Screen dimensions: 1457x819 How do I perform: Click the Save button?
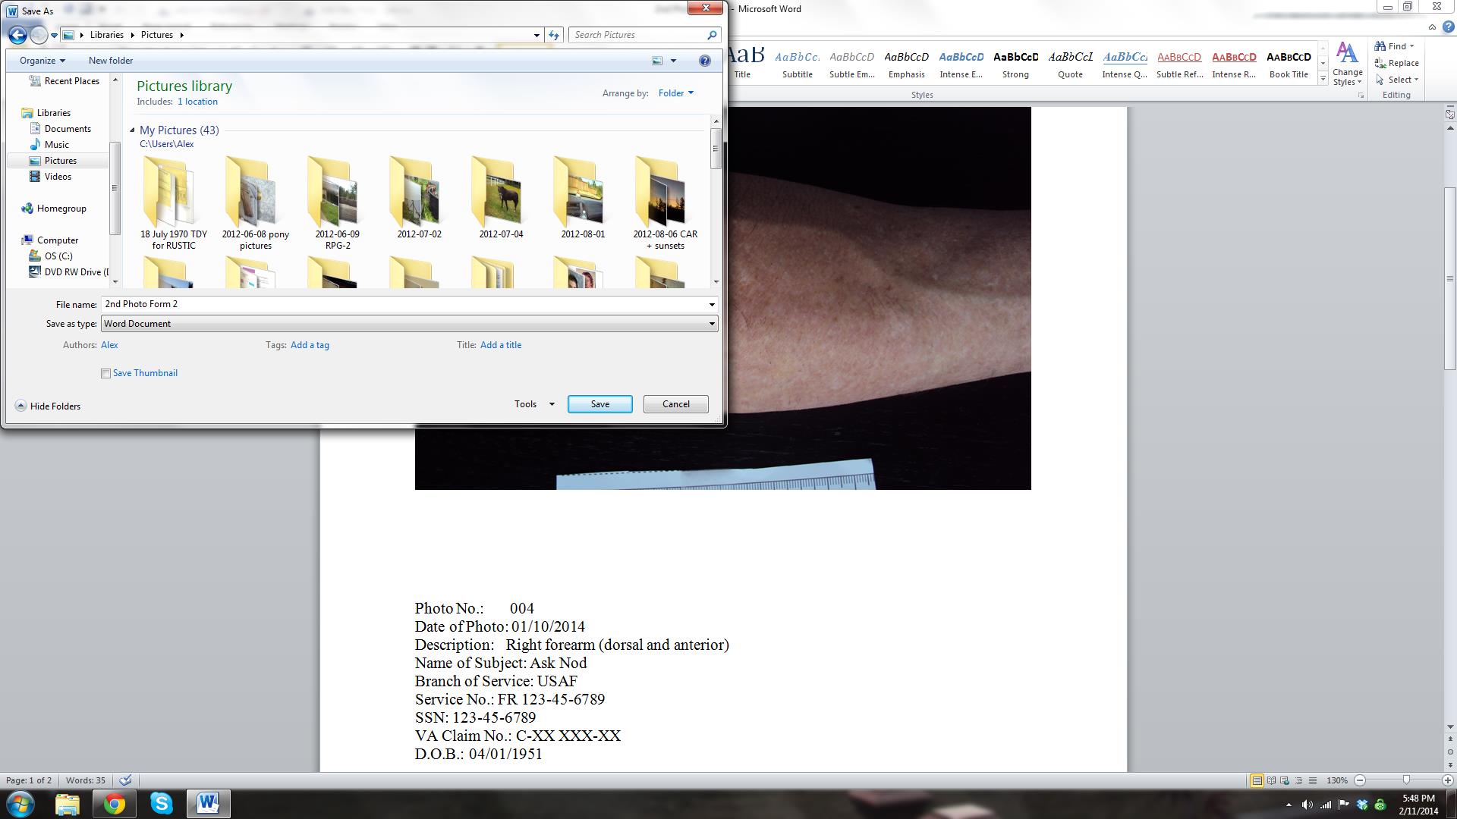(x=599, y=404)
